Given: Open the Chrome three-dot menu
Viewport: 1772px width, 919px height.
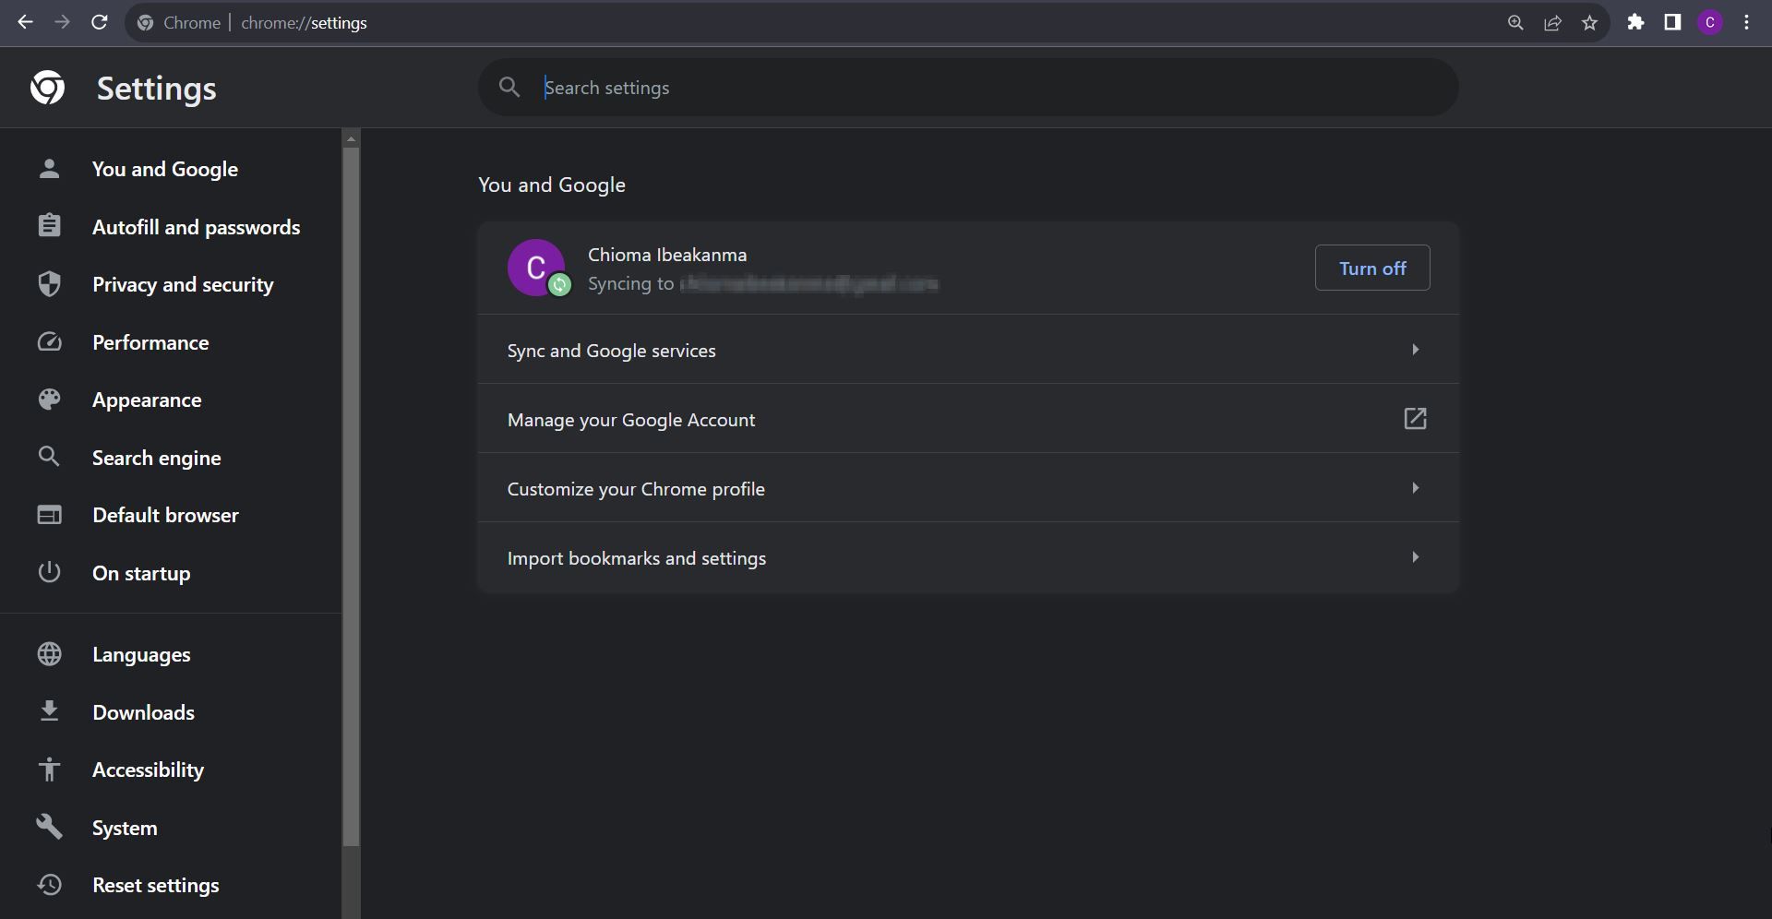Looking at the screenshot, I should [1746, 22].
